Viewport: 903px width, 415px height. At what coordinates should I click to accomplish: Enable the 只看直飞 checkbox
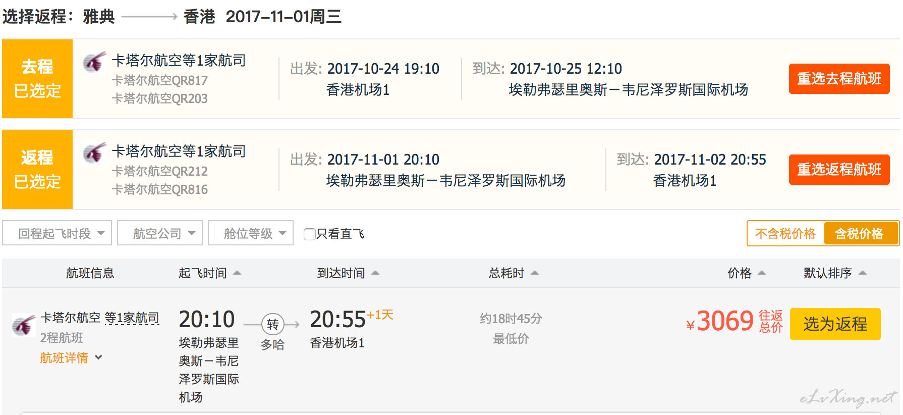(310, 234)
